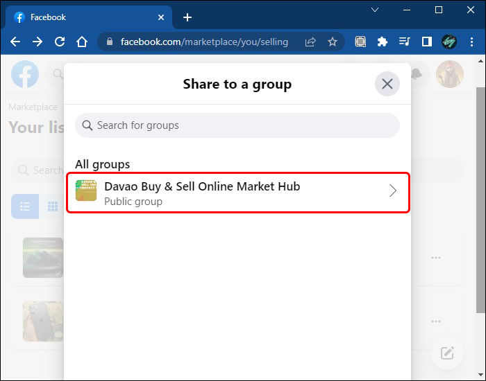Screen dimensions: 486x381
Task: Open options for first listing
Action: pos(436,258)
